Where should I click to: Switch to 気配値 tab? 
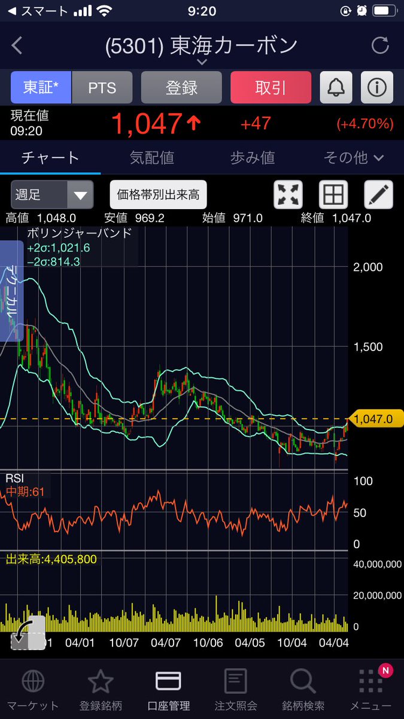coord(152,158)
